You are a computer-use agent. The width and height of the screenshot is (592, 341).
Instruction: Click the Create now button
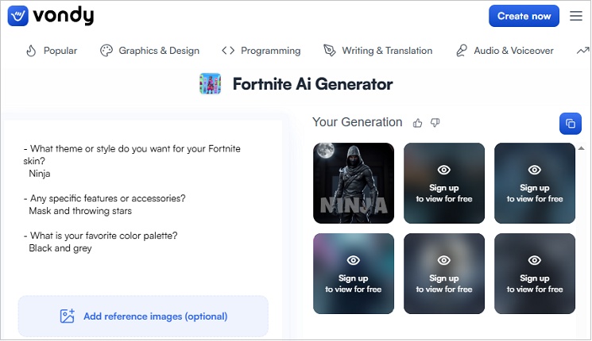[524, 16]
